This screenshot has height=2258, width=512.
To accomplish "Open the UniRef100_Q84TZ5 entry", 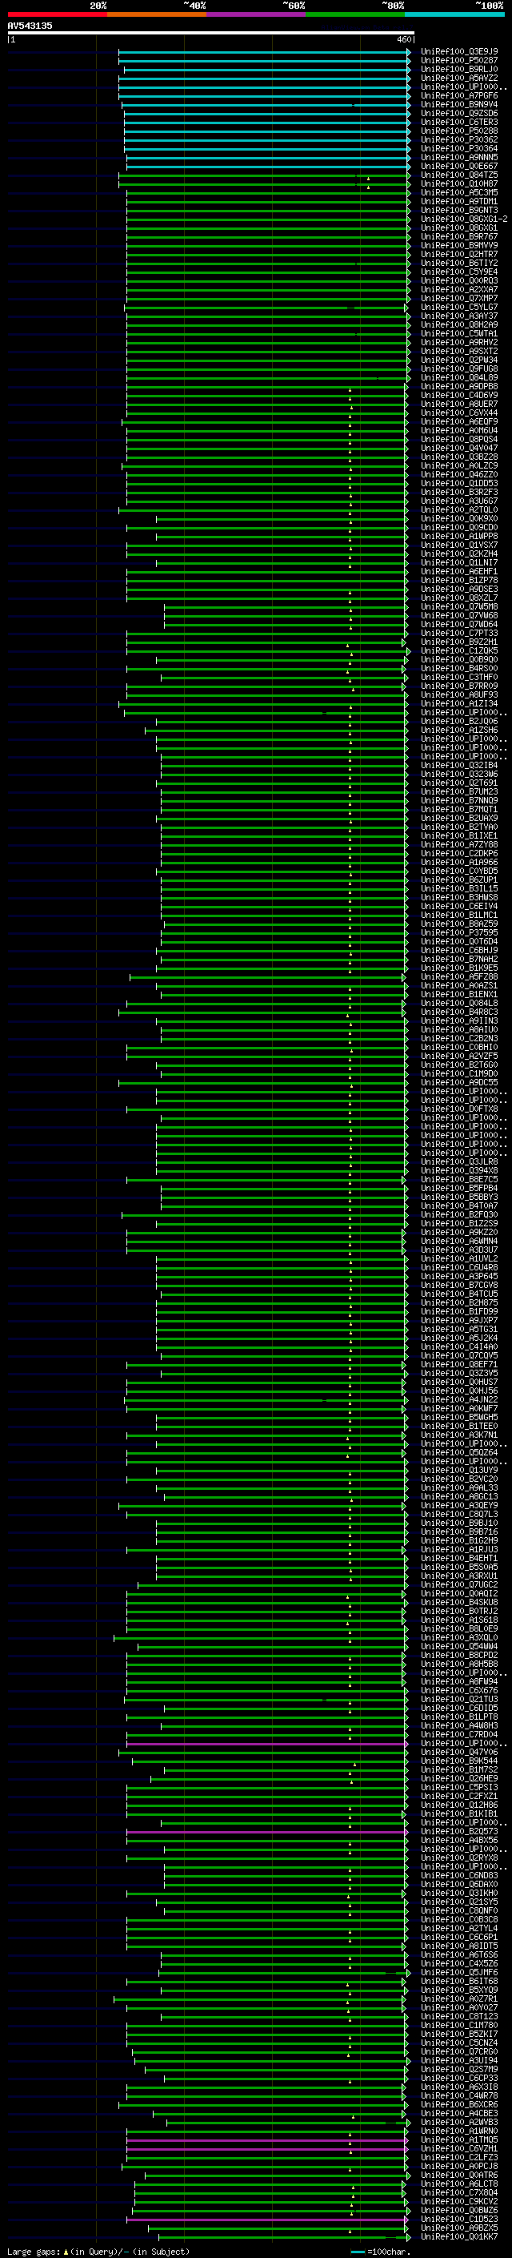I will (x=459, y=175).
